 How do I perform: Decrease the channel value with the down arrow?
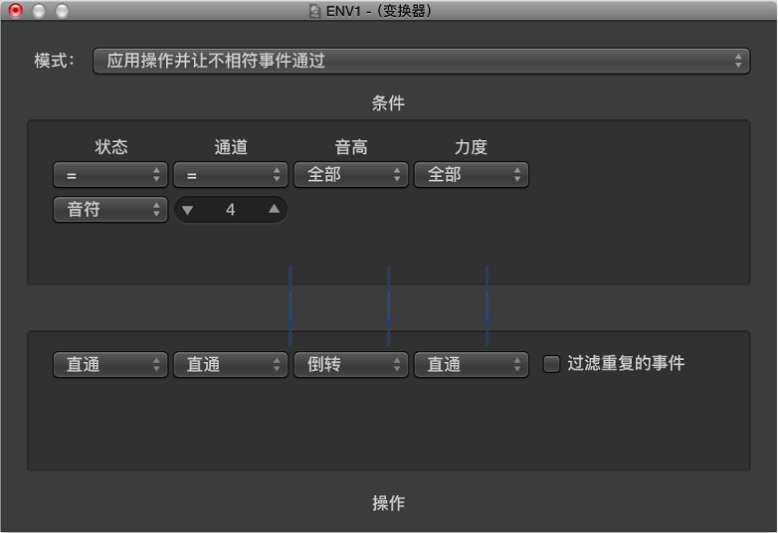pyautogui.click(x=188, y=210)
